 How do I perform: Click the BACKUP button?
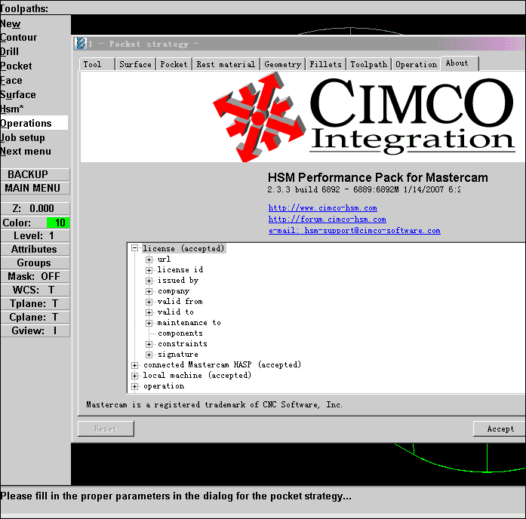click(35, 174)
